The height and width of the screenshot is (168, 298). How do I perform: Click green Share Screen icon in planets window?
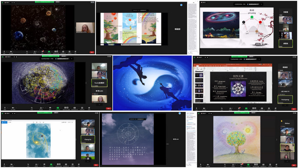(x=49, y=51)
